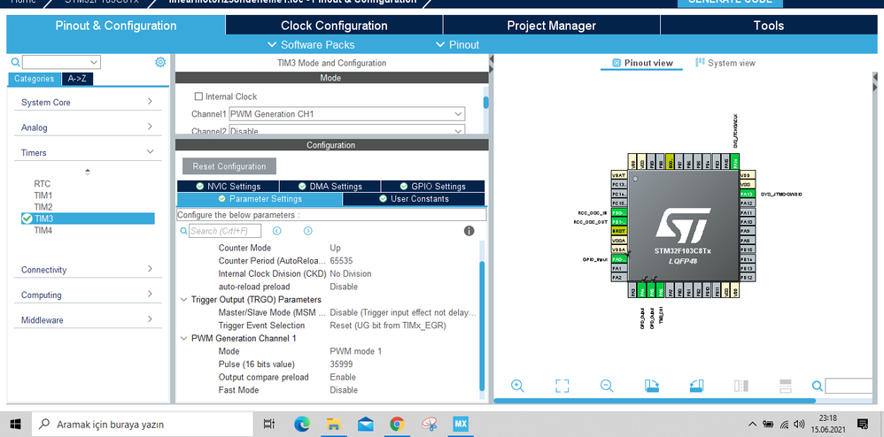Go to next parameter search result arrow
The image size is (884, 437).
coord(308,231)
